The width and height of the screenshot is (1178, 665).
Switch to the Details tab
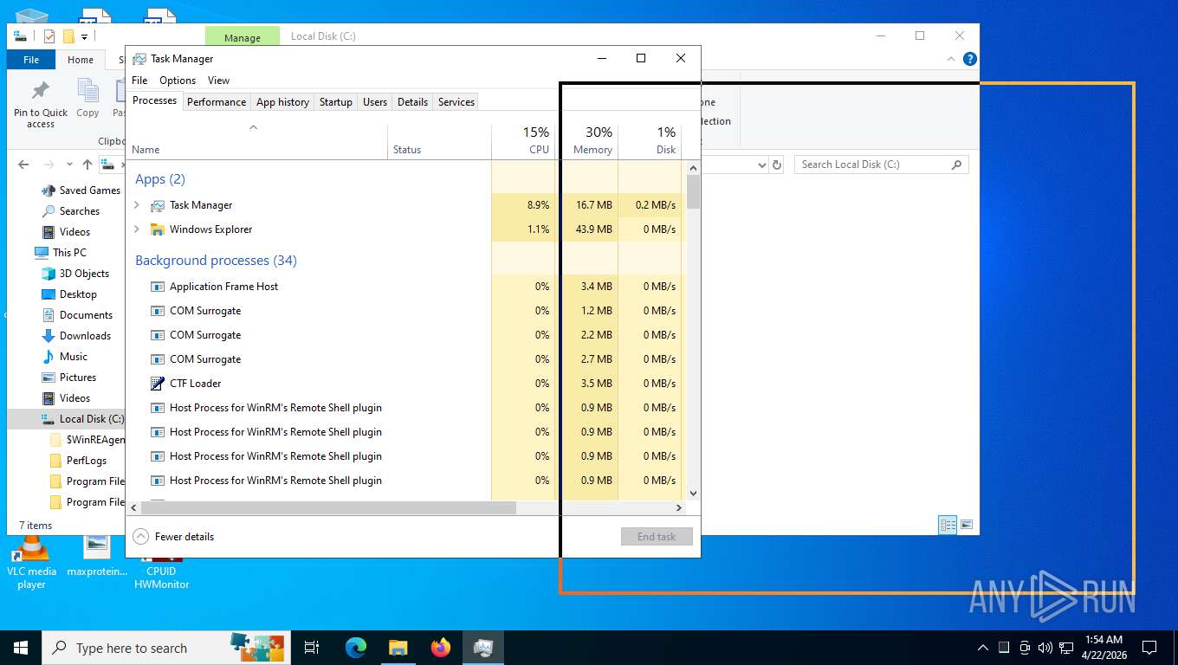[412, 102]
